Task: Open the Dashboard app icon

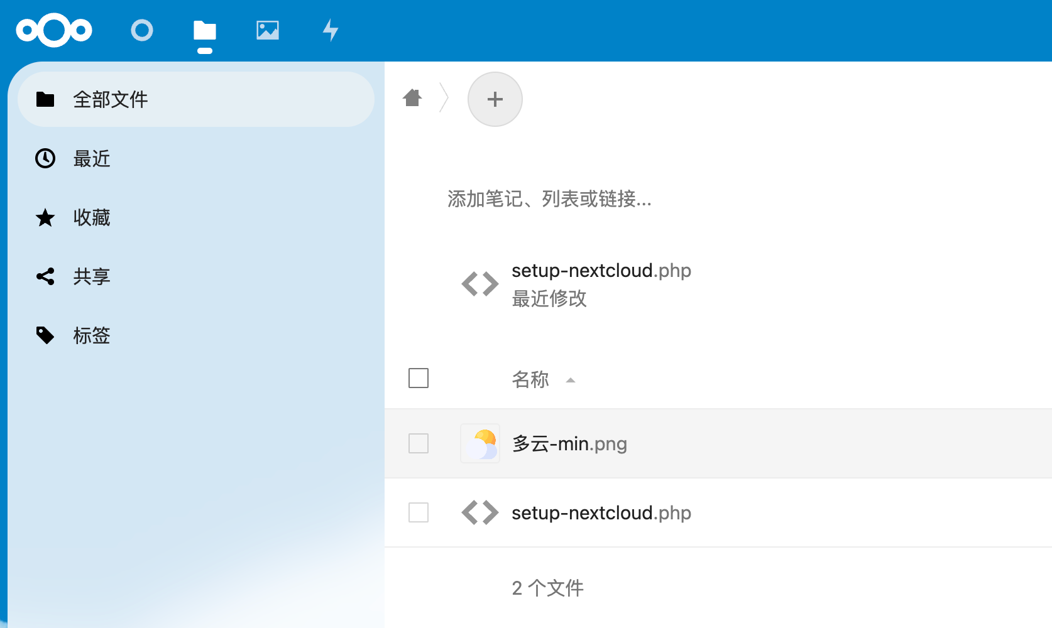Action: click(142, 30)
